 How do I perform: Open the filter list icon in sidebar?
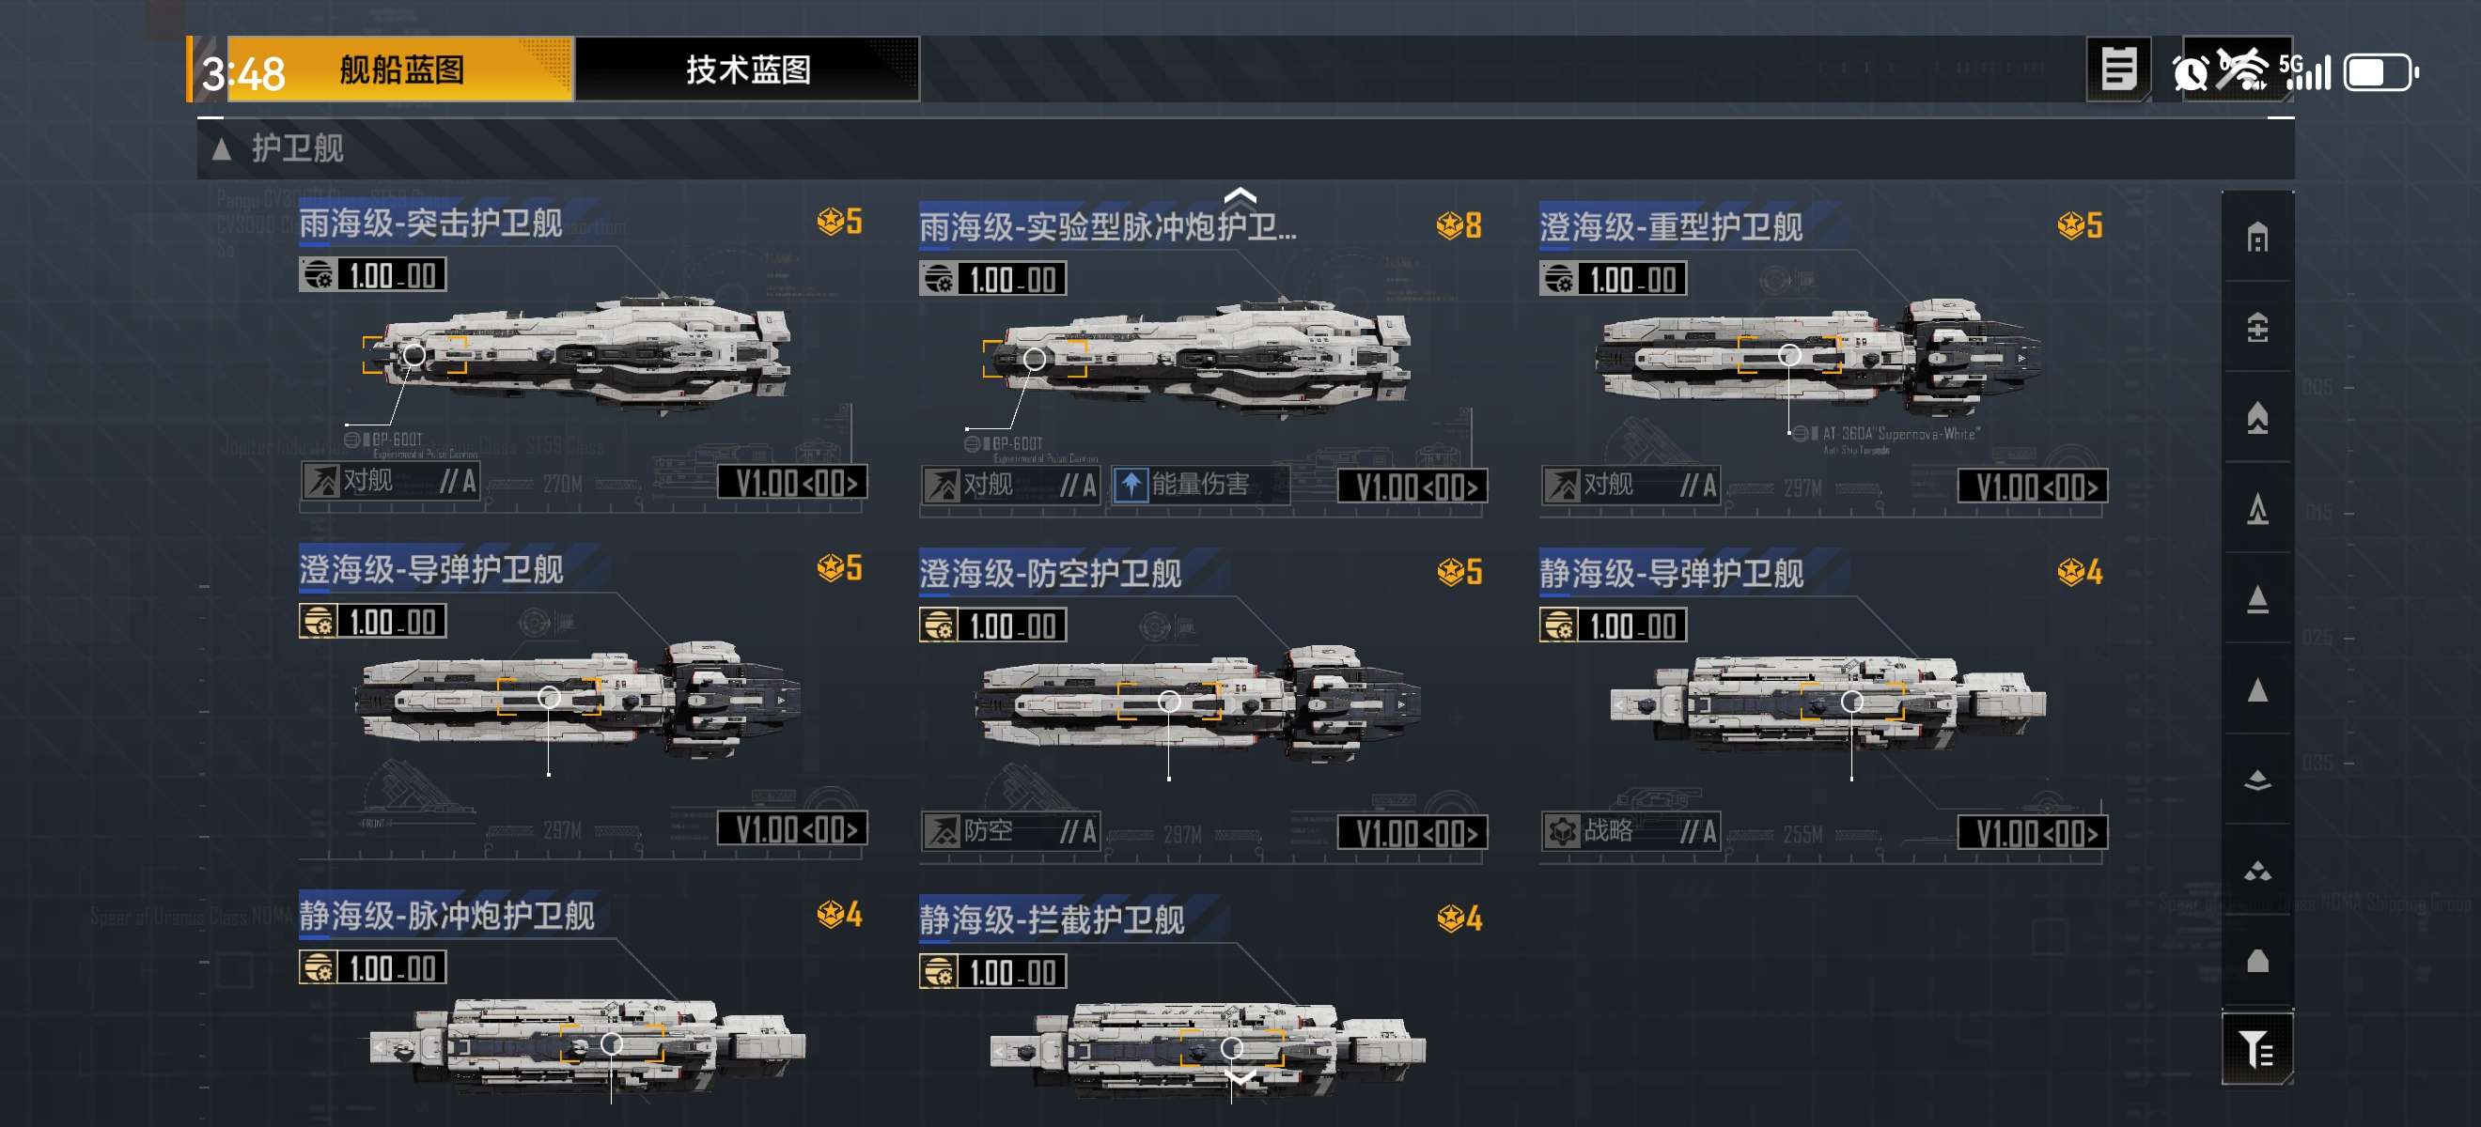pos(2256,1047)
